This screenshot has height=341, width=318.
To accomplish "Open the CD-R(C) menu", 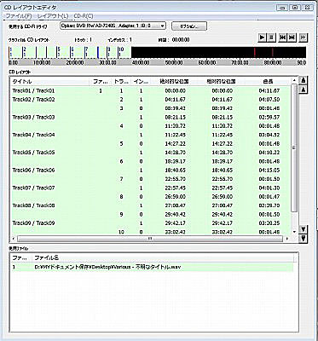I will [x=84, y=16].
